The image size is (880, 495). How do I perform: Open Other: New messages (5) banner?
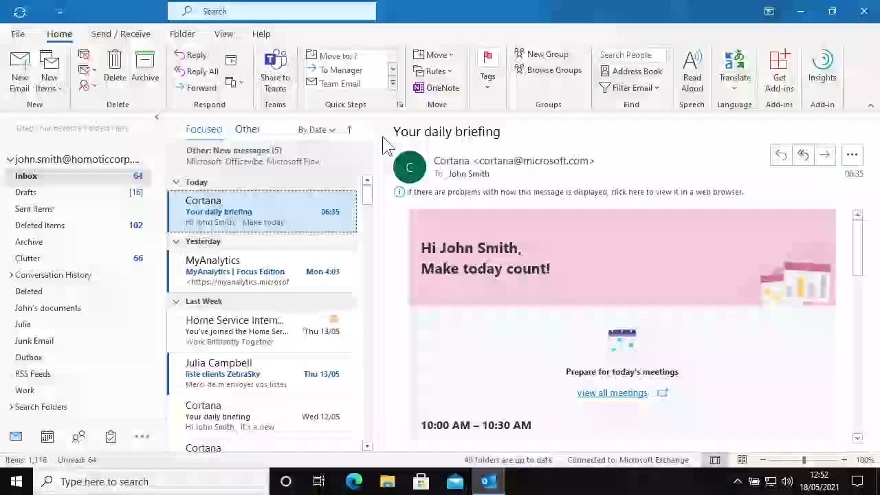click(x=261, y=156)
